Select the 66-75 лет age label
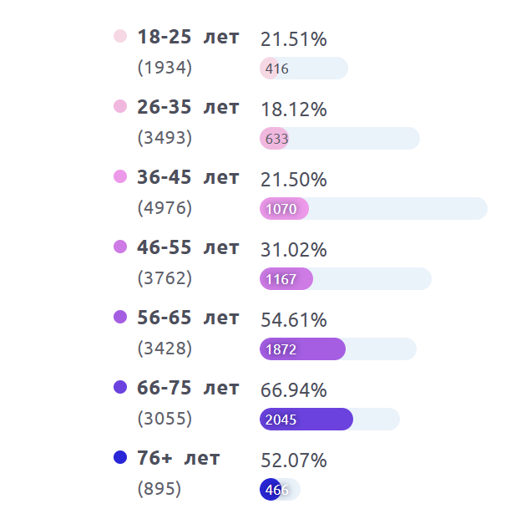 [x=188, y=388]
